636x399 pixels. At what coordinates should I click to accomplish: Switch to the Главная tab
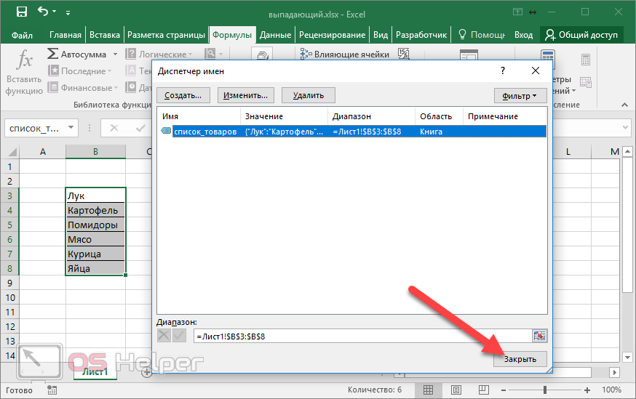coord(65,35)
